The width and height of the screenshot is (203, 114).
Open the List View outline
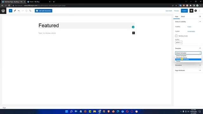coord(30,11)
